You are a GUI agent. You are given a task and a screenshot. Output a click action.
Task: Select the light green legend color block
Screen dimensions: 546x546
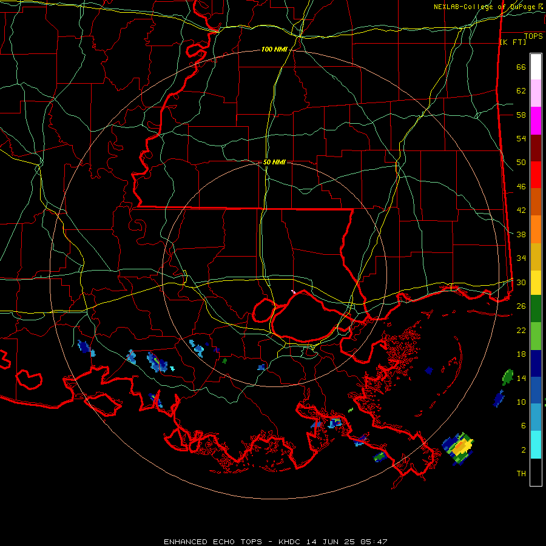click(536, 335)
